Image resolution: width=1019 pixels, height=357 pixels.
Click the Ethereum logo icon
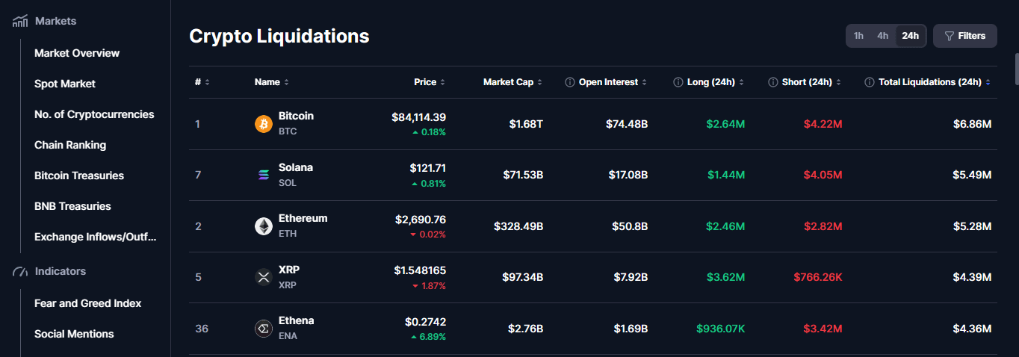point(264,226)
